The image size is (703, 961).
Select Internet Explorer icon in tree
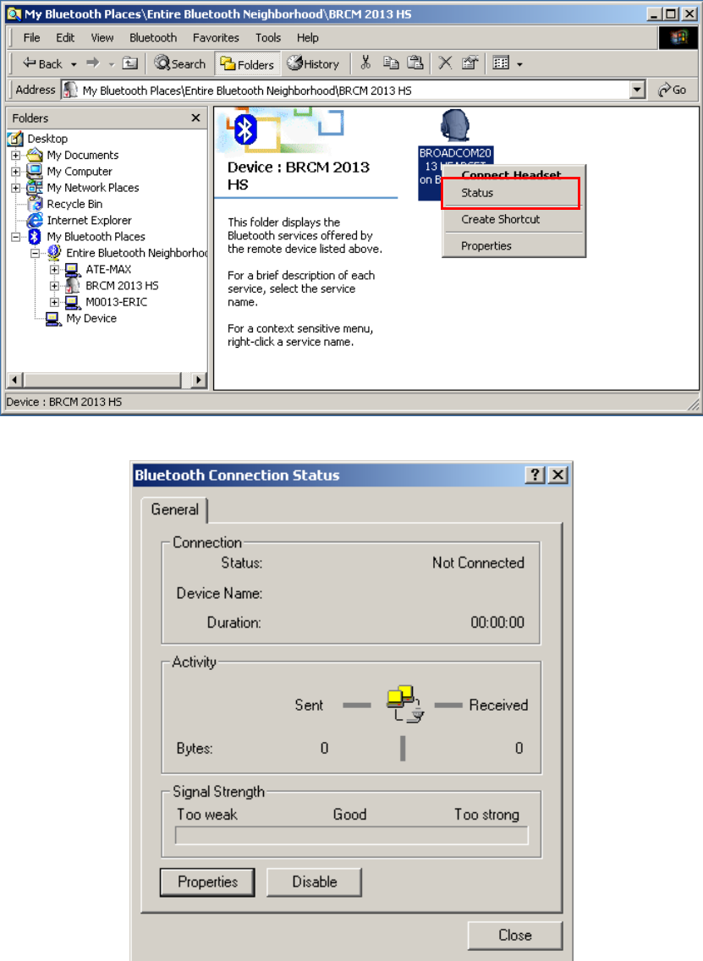pos(35,220)
